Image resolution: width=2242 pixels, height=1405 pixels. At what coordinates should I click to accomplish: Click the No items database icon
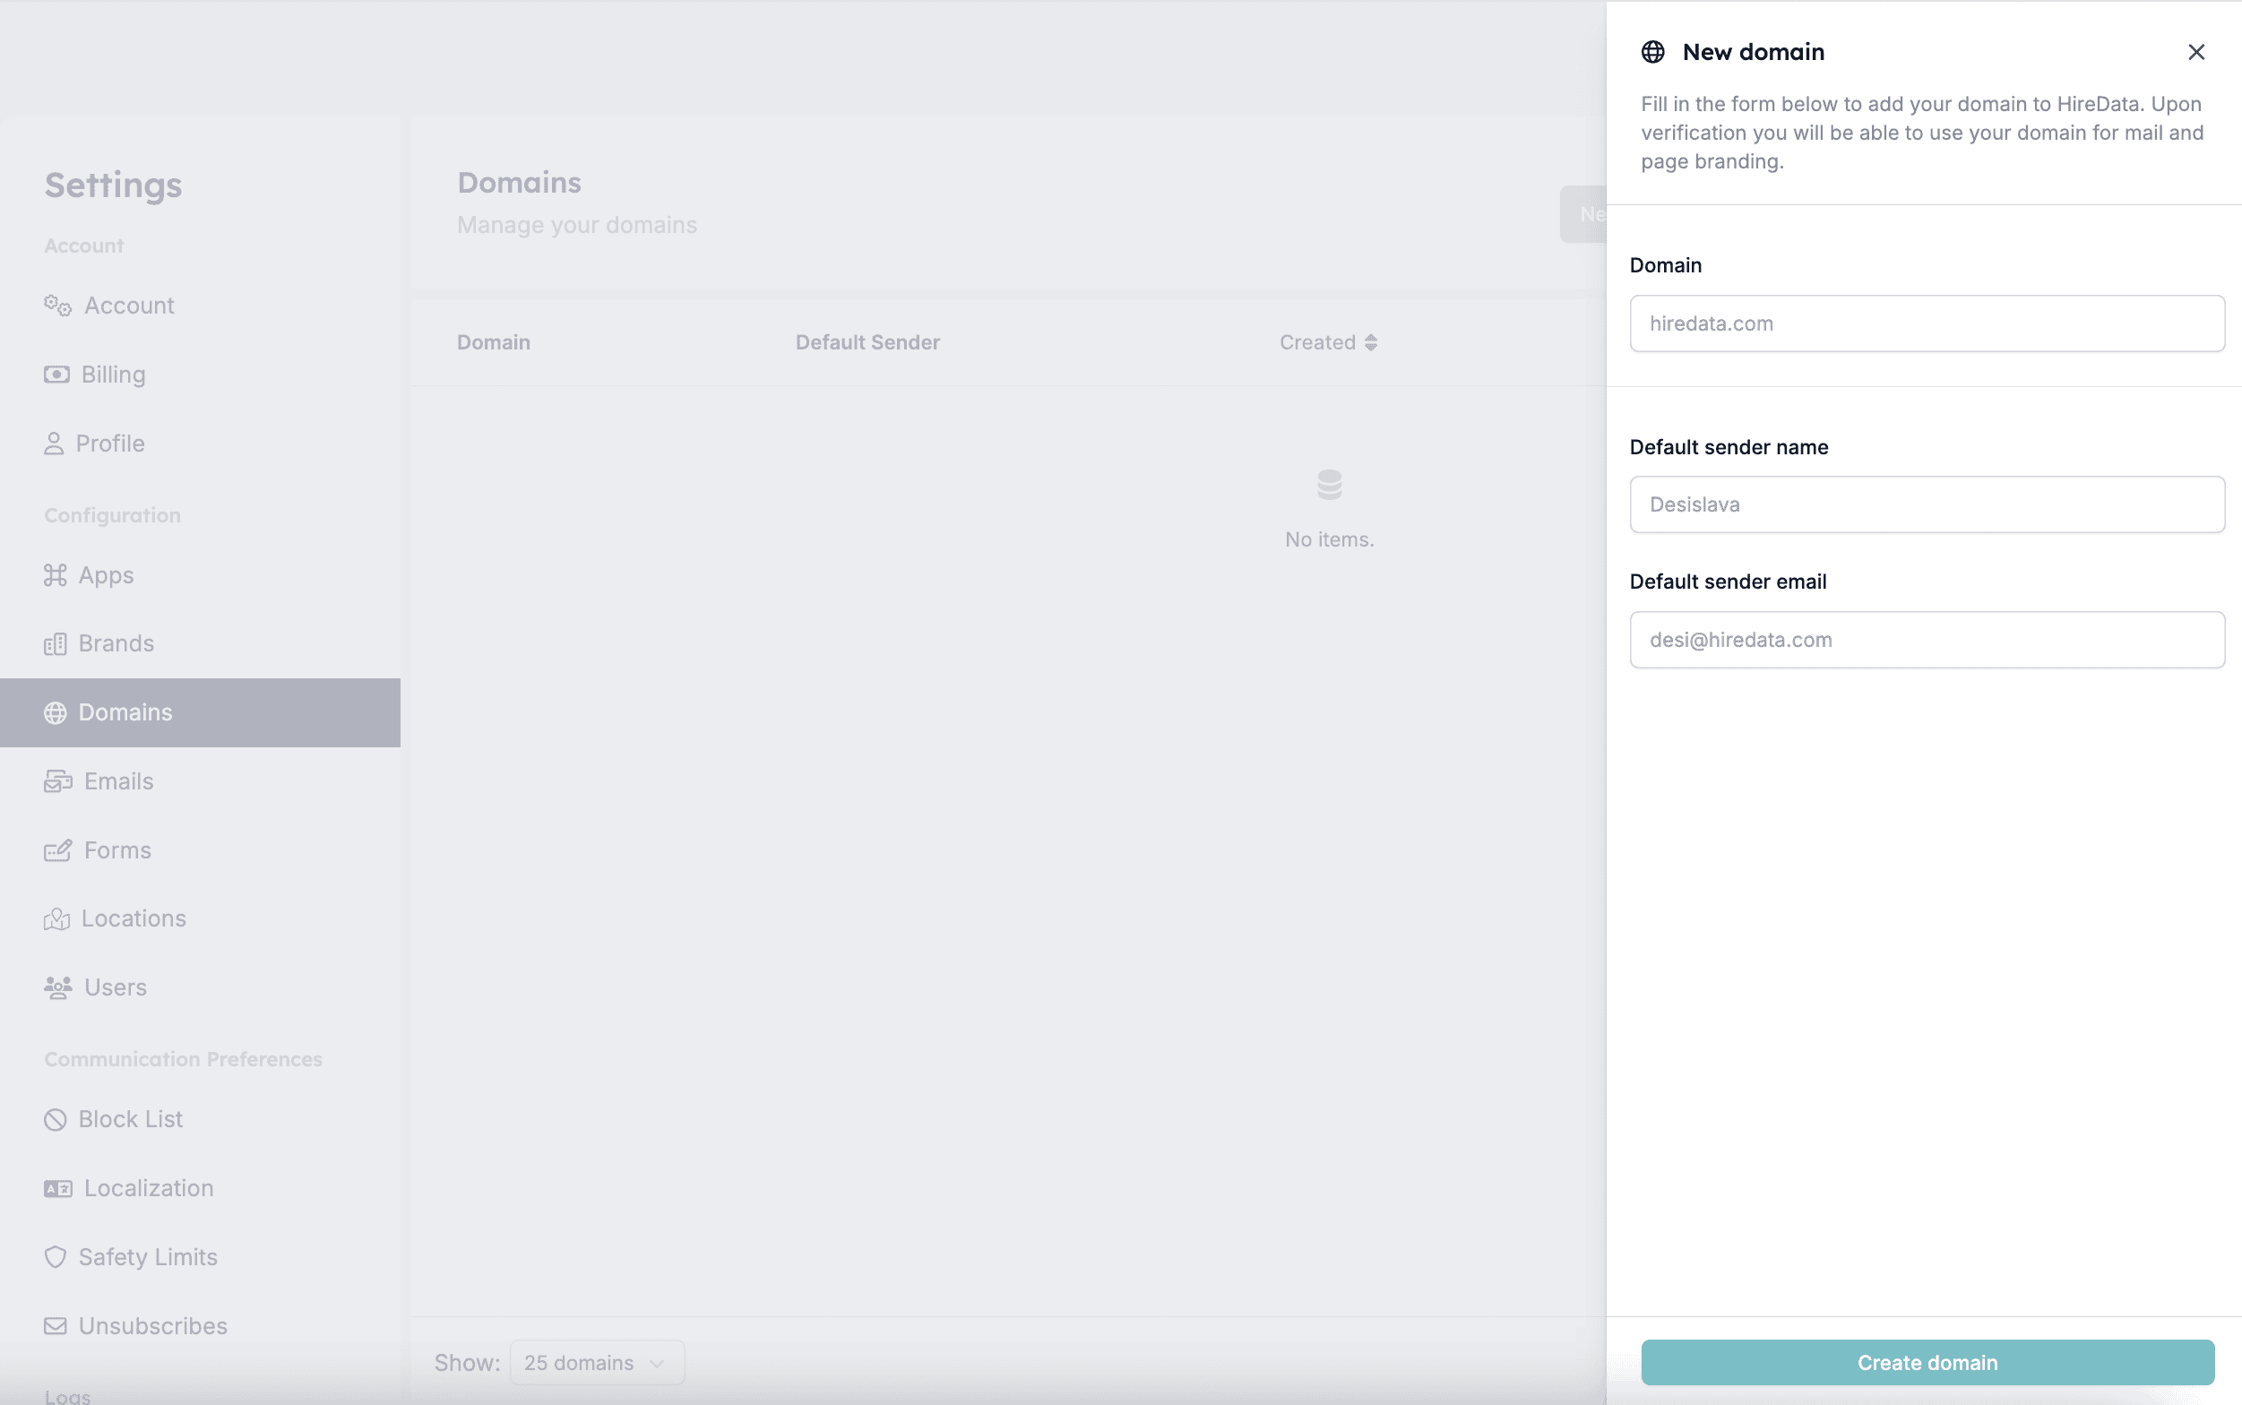click(x=1330, y=485)
